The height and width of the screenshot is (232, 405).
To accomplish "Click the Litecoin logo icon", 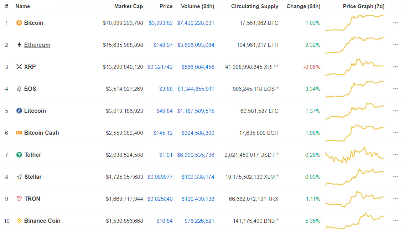I will [x=19, y=111].
